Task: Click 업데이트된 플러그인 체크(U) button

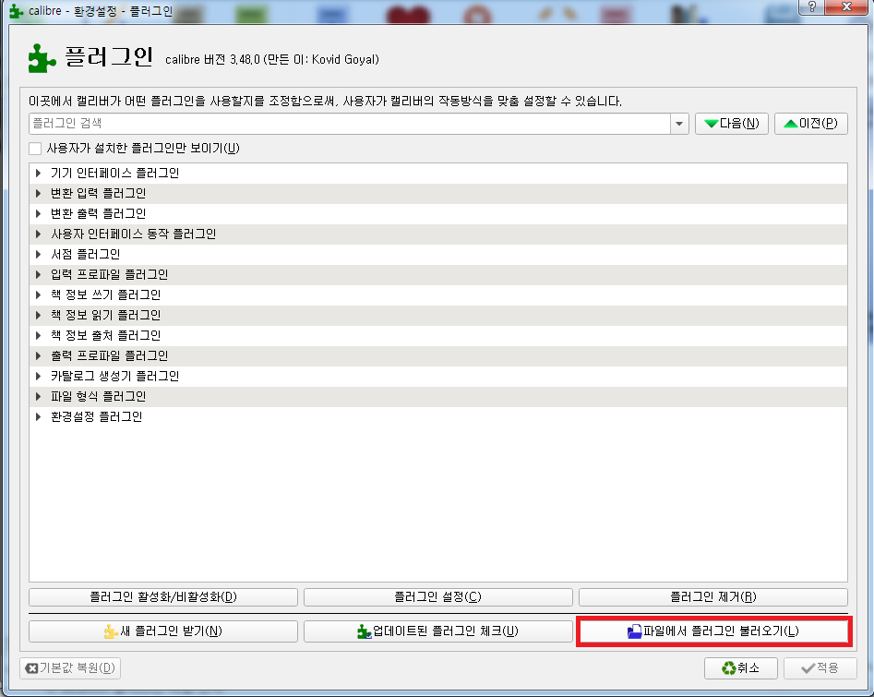Action: 438,631
